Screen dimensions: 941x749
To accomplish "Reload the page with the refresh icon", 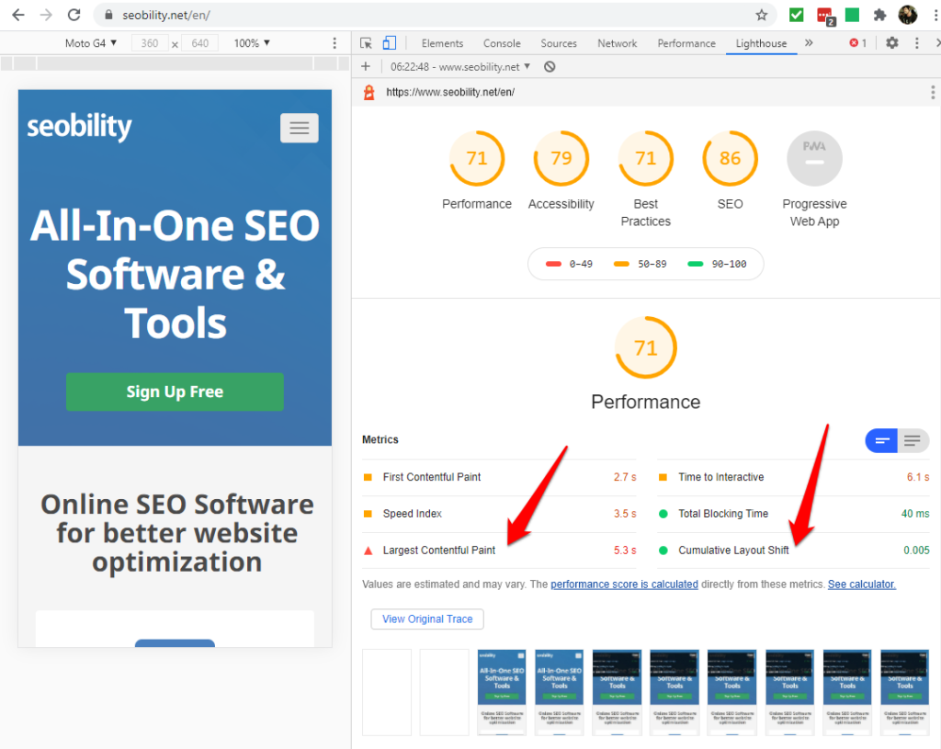I will coord(74,15).
